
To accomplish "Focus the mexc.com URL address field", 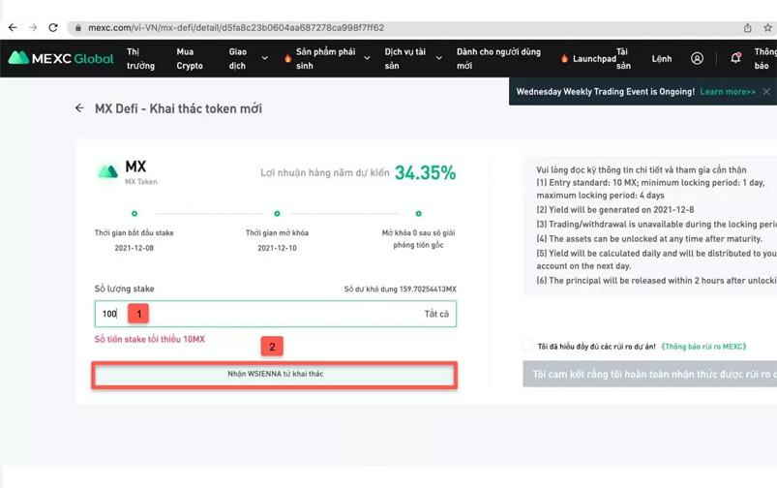I will [236, 28].
